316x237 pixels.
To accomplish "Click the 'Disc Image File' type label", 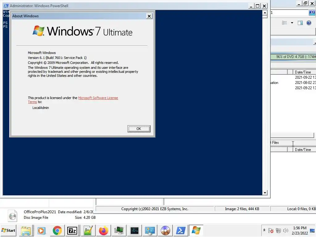I will coord(36,218).
